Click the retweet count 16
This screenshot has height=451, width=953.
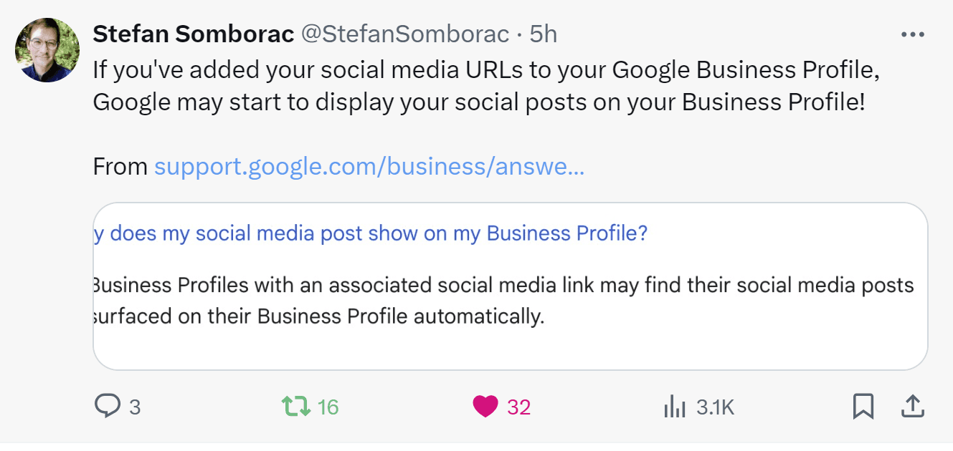[x=328, y=407]
